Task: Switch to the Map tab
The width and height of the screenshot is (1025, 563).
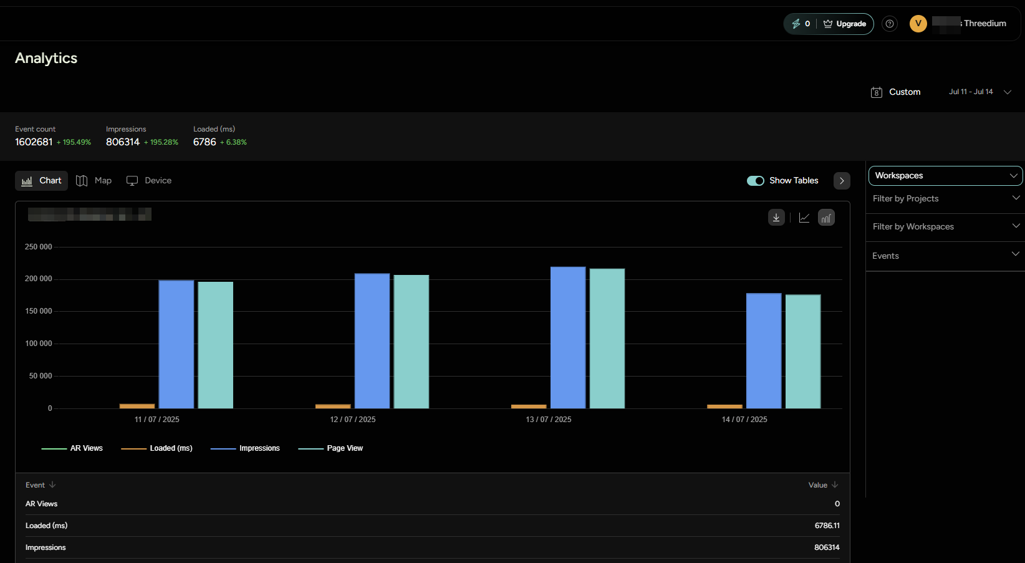Action: tap(94, 180)
